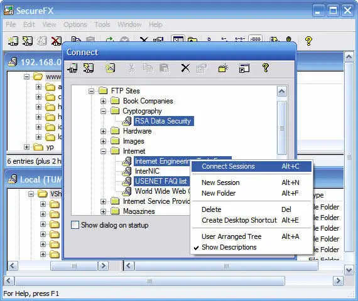Click the session tree's scroll up arrow

[x=282, y=92]
